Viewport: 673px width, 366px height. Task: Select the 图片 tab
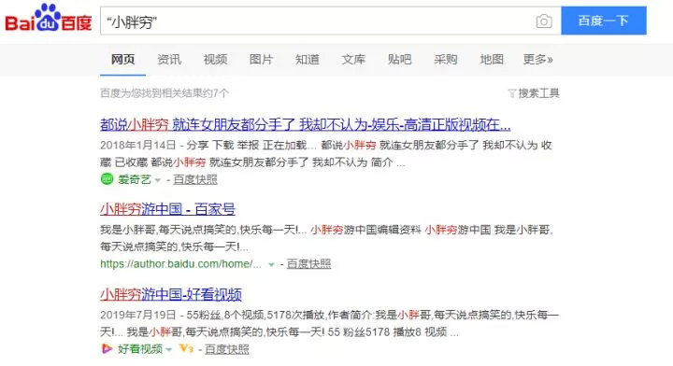(262, 59)
